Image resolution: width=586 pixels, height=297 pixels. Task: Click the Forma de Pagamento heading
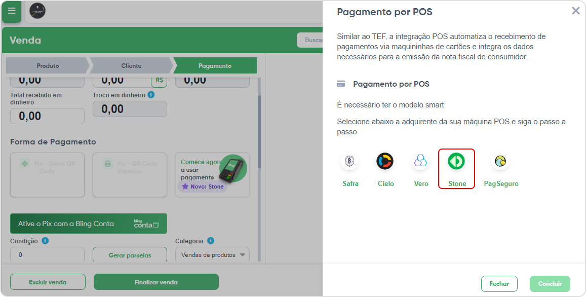click(x=53, y=142)
